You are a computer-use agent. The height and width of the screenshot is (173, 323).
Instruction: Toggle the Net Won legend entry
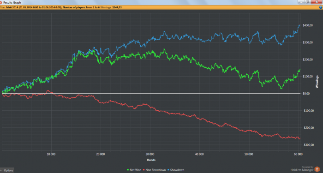pyautogui.click(x=134, y=170)
